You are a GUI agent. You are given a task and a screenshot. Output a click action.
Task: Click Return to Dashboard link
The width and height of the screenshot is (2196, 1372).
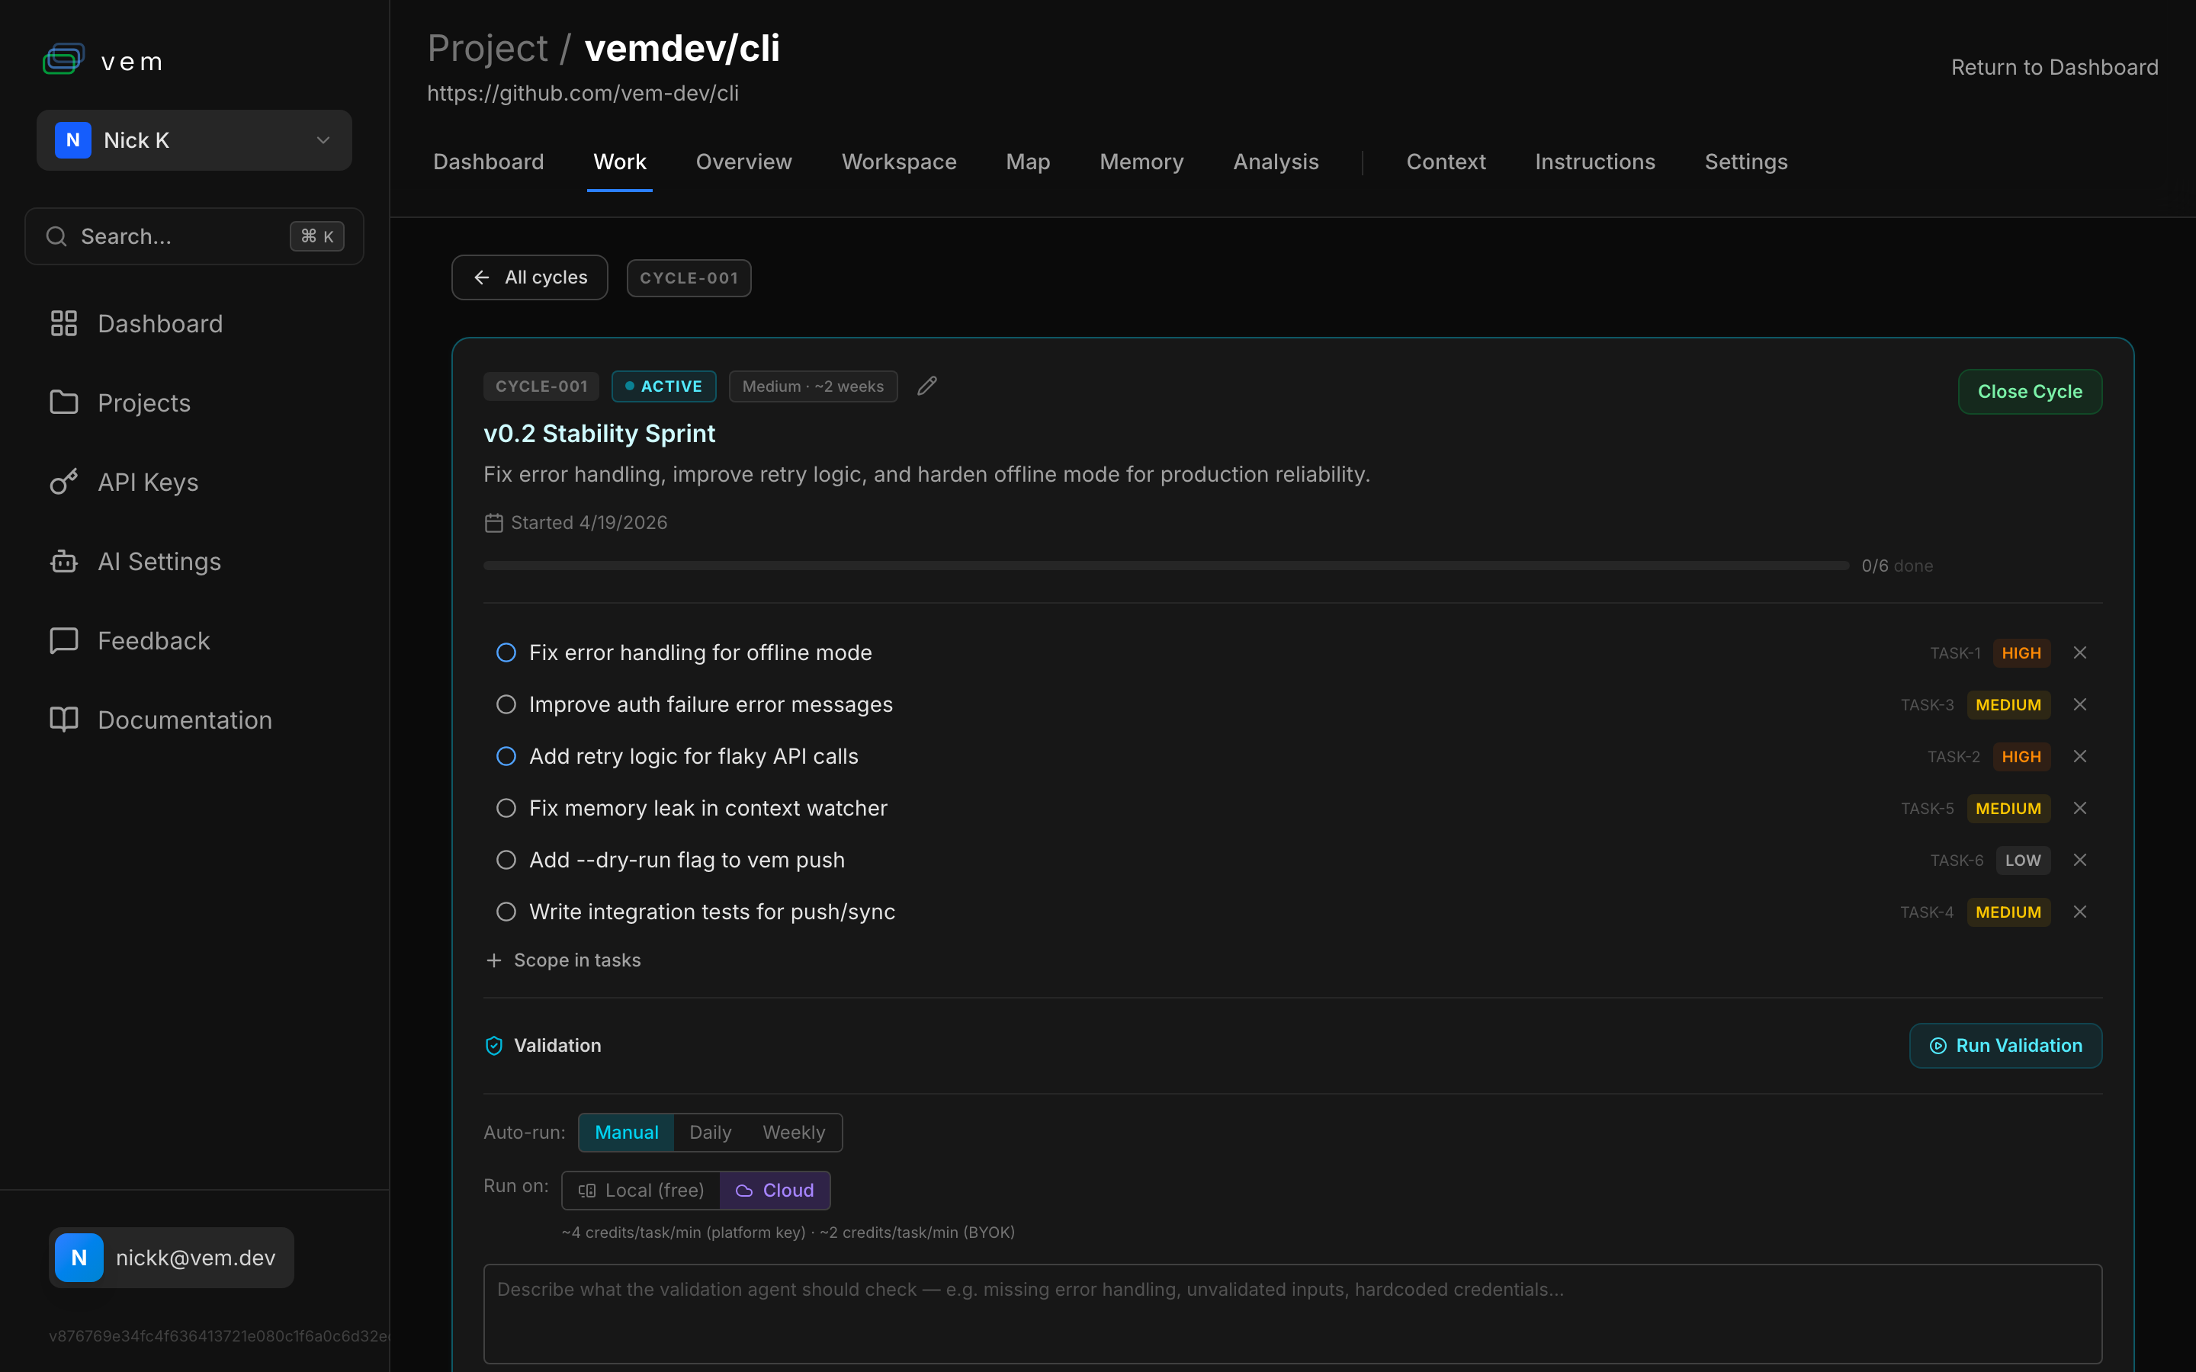point(2053,67)
